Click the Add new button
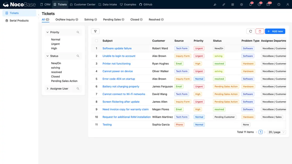292x164 pixels. point(275,31)
